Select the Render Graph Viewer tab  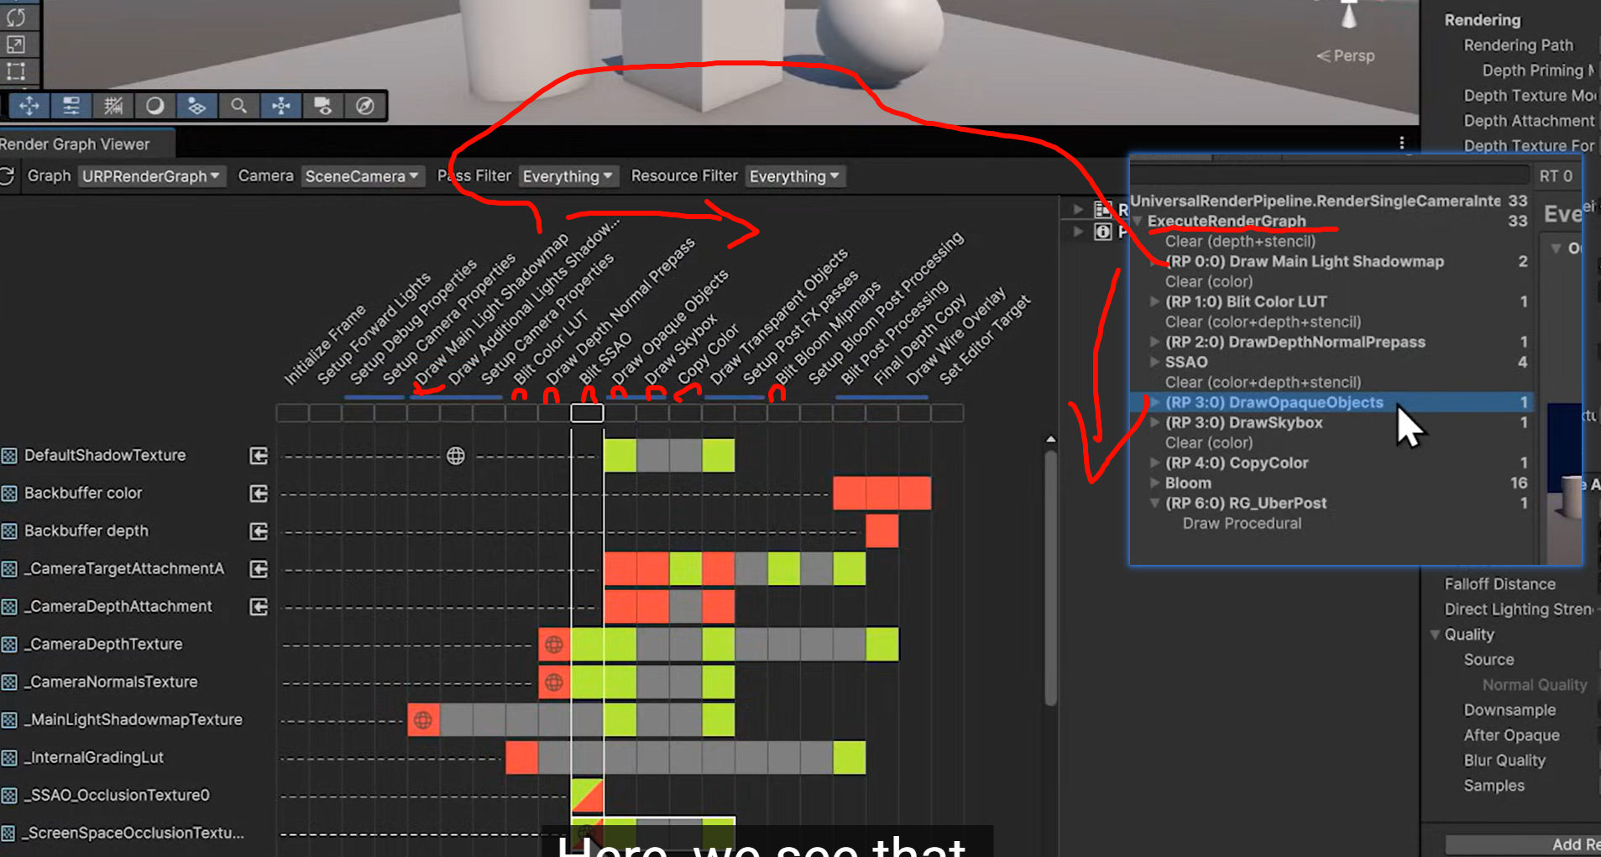coord(86,144)
